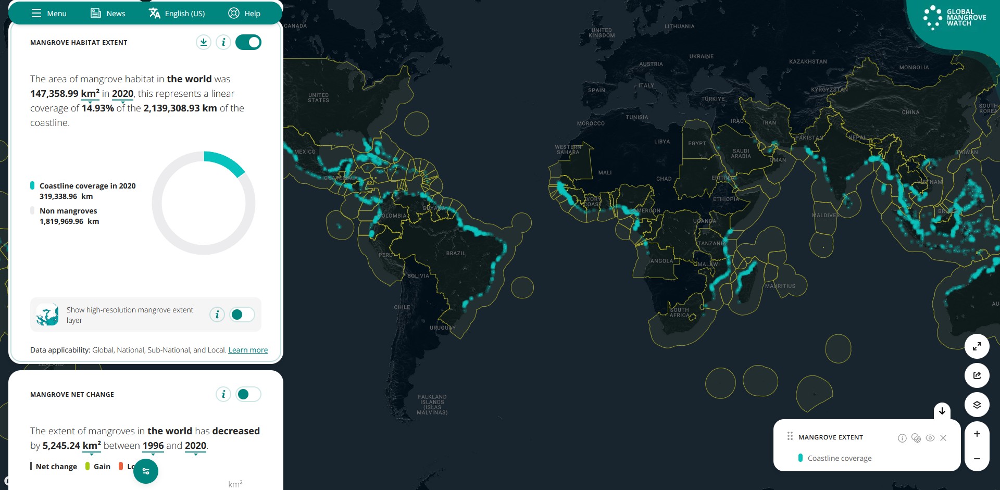Adjust Mangrove Extent layer opacity
This screenshot has width=1000, height=490.
tap(916, 438)
